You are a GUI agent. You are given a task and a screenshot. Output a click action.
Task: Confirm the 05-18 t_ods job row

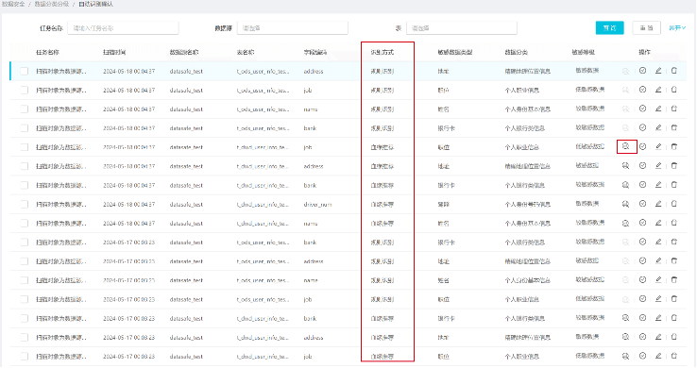tap(643, 90)
